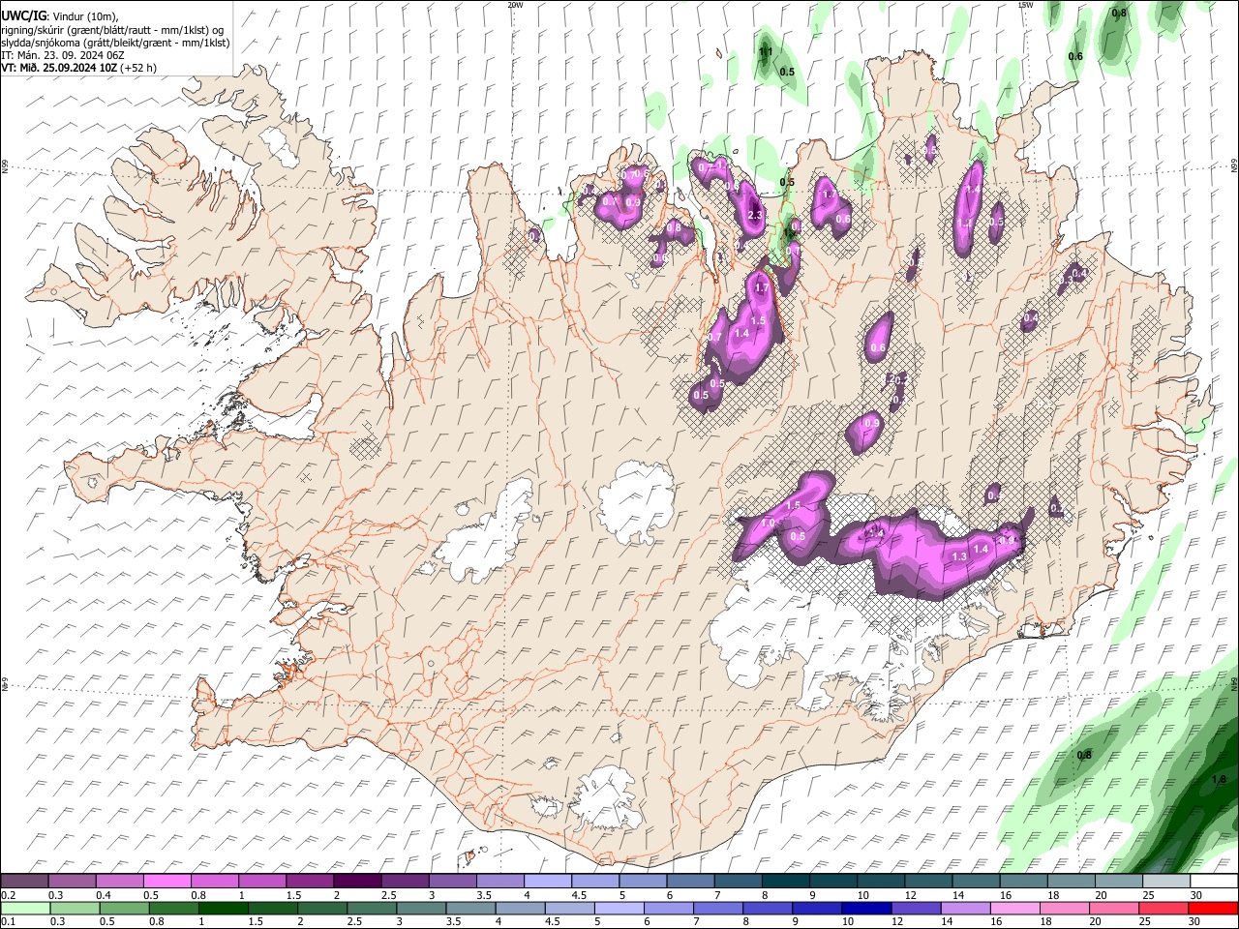Viewport: 1239px width, 929px height.
Task: Click the '20W' longitude label
Action: point(515,5)
